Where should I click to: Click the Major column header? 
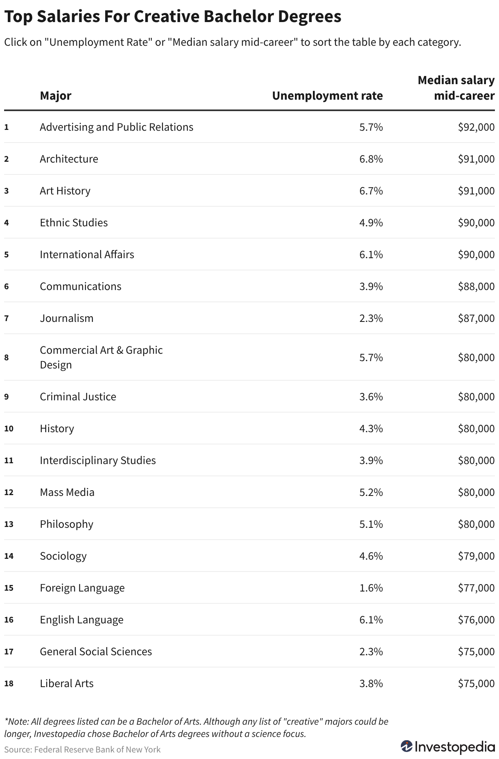(x=56, y=96)
